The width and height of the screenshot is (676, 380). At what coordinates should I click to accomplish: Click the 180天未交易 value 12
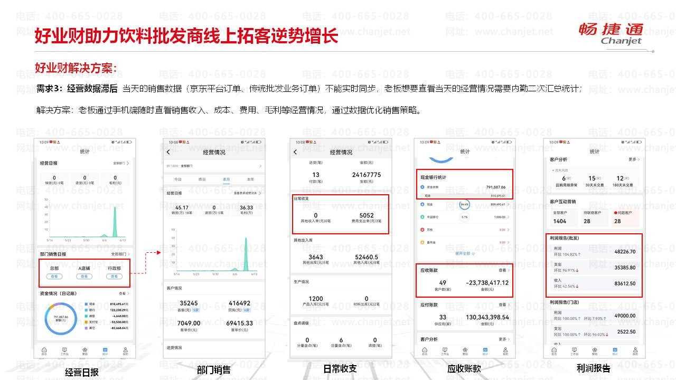pos(620,178)
